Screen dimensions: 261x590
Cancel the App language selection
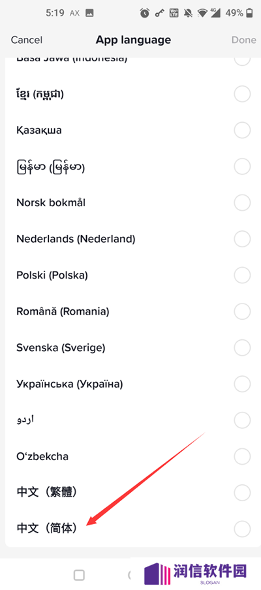(x=26, y=40)
